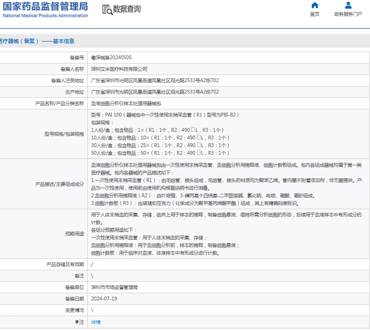370x330 pixels.
Task: Click the 50人份/盒 packaging line
Action: tap(160, 153)
